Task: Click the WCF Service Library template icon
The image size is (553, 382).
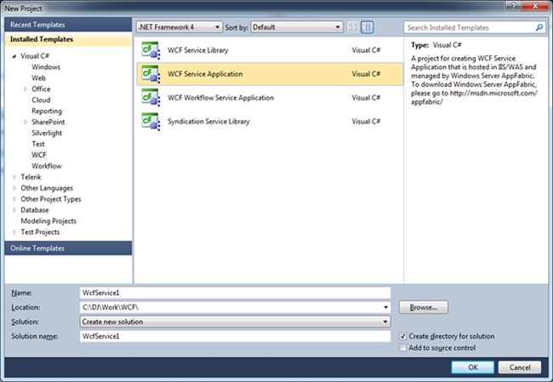Action: 151,50
